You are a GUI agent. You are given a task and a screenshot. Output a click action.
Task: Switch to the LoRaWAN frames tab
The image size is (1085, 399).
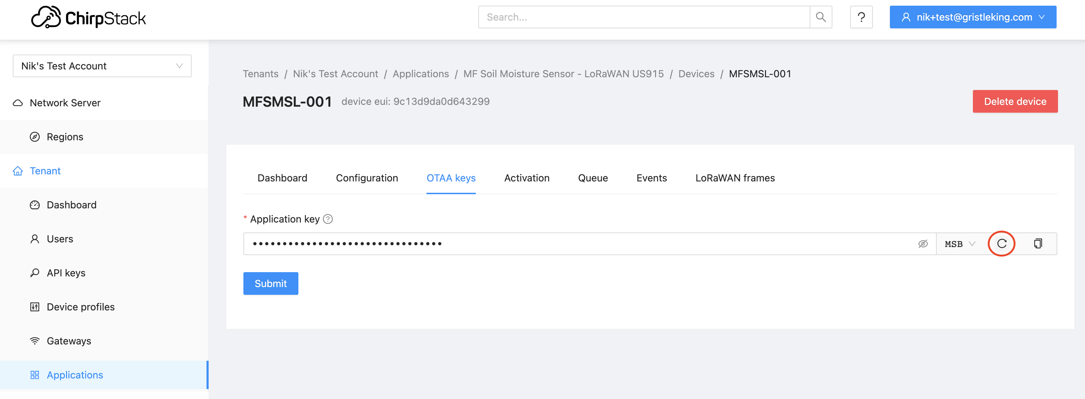pos(734,178)
